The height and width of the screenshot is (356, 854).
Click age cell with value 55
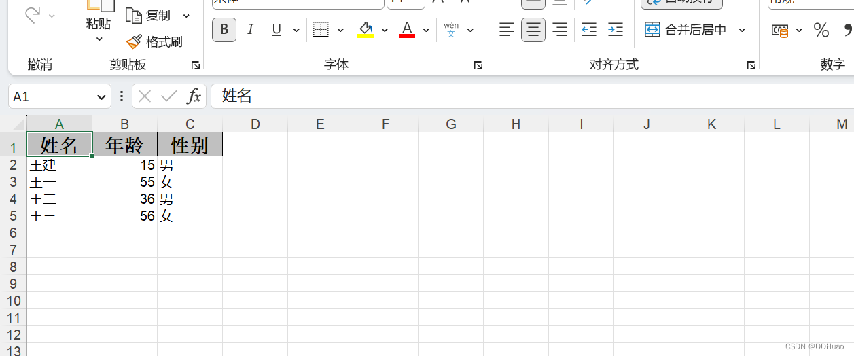tap(124, 182)
